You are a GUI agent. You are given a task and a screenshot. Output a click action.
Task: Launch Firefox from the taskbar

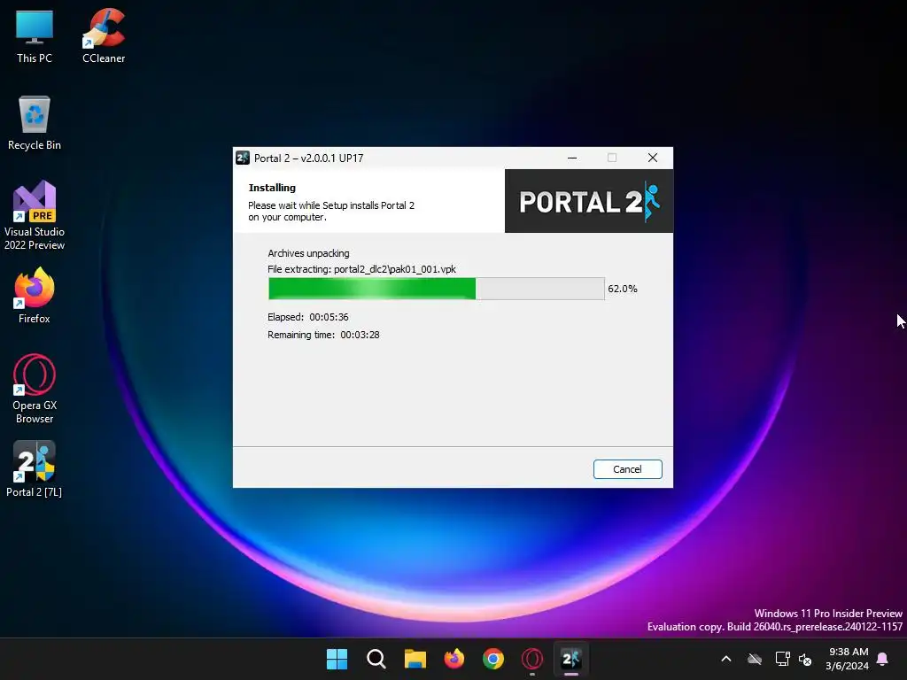click(454, 659)
